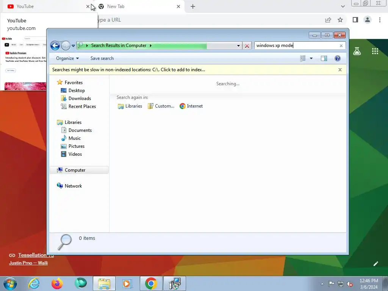The height and width of the screenshot is (291, 388).
Task: Show hidden system tray icons
Action: [322, 284]
